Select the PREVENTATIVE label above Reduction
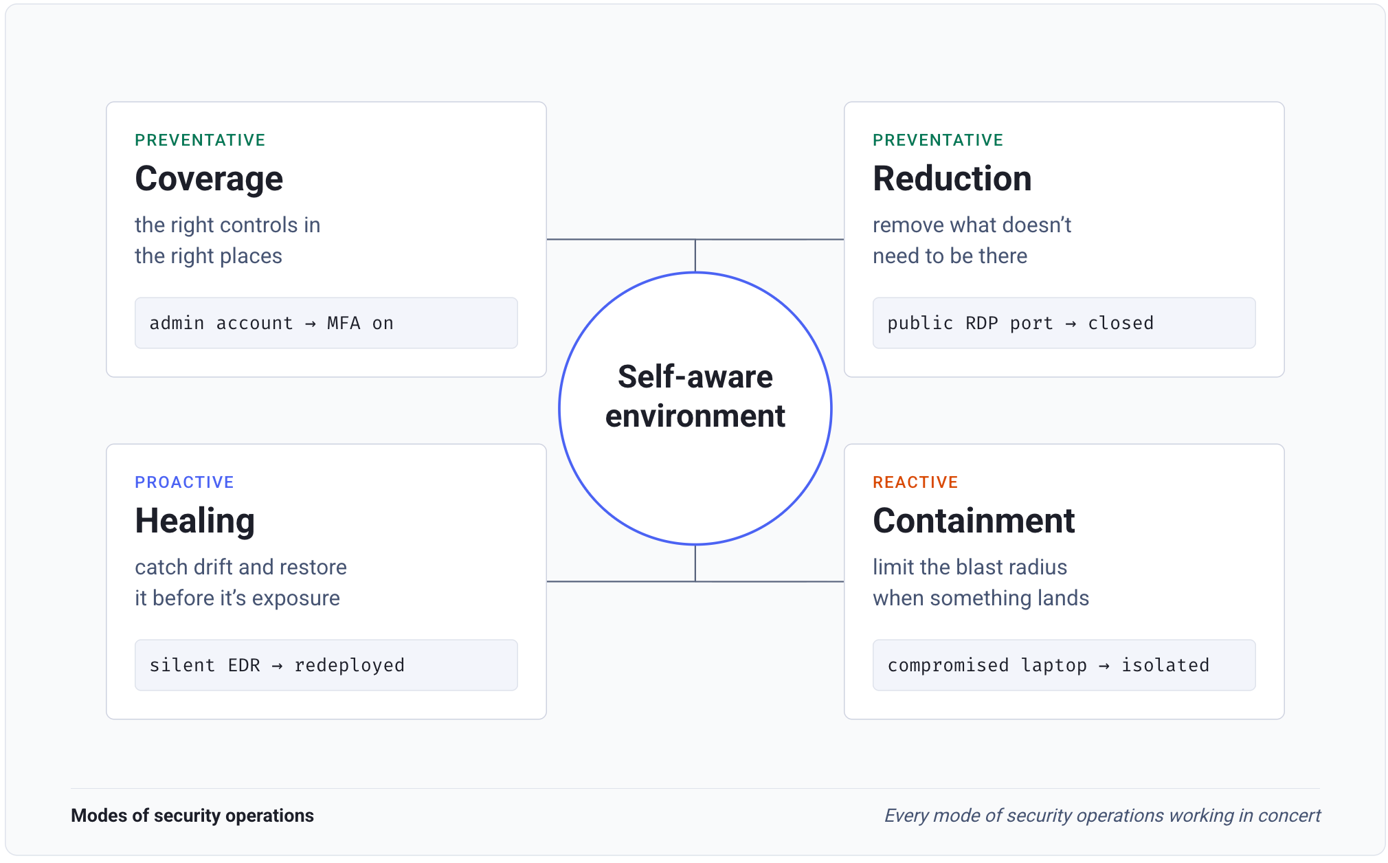Screen dimensions: 1388x863 [x=938, y=140]
